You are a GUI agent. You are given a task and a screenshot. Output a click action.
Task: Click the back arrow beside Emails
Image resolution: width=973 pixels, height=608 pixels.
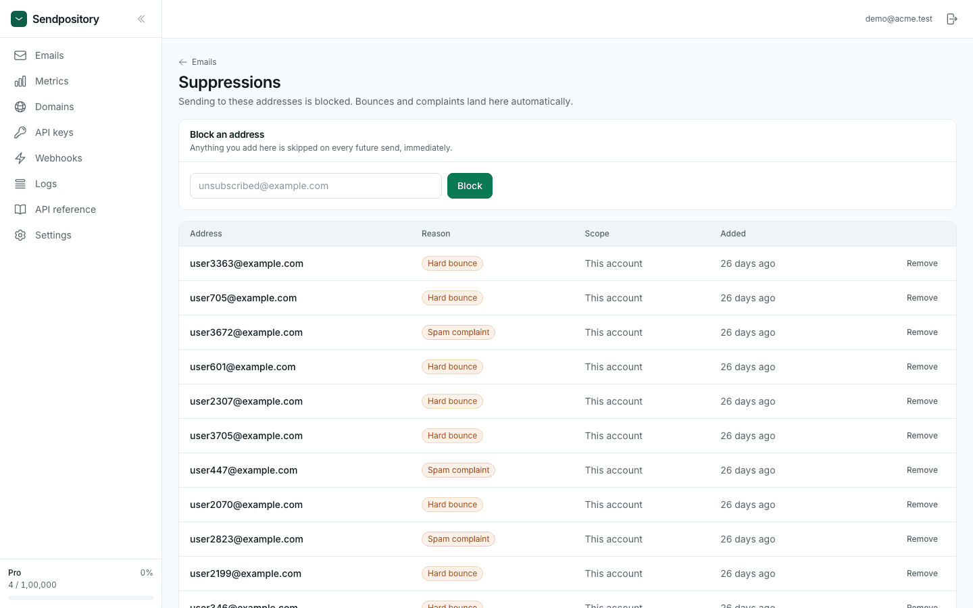(x=183, y=62)
